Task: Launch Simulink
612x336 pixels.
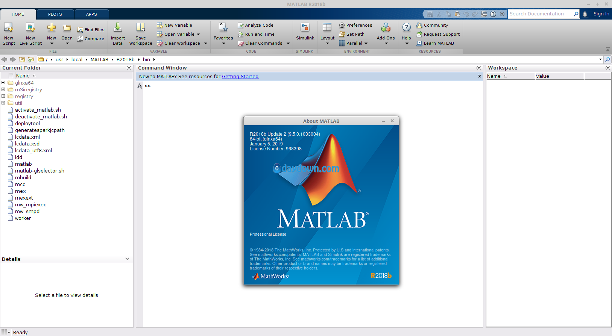Action: 305,32
